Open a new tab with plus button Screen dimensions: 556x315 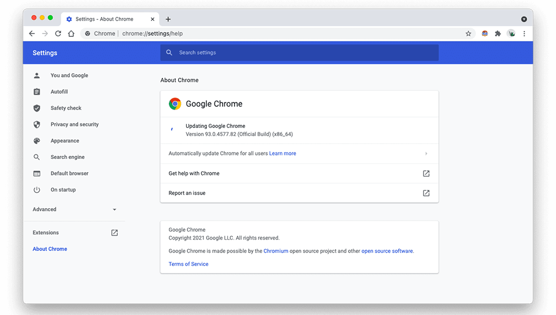[x=168, y=19]
